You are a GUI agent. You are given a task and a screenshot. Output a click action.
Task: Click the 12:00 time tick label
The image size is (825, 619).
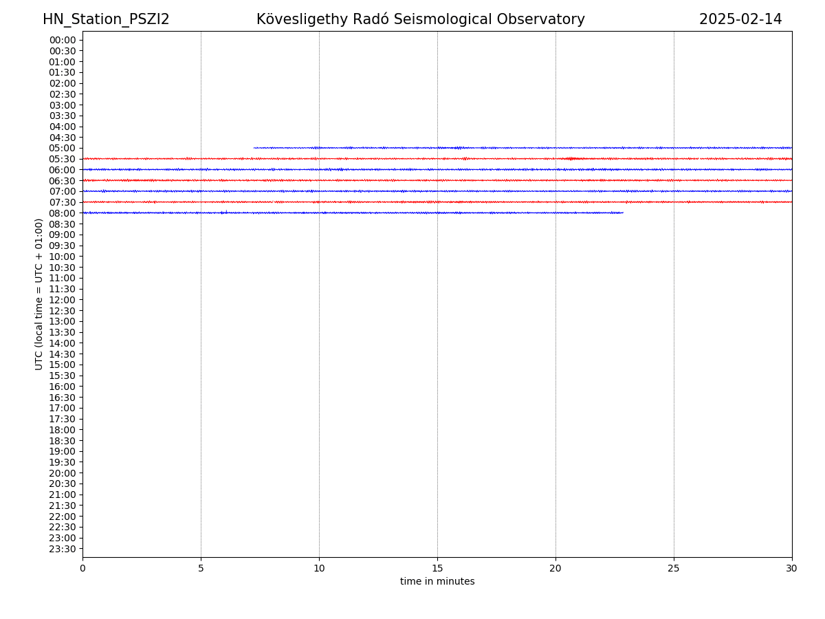[x=63, y=300]
